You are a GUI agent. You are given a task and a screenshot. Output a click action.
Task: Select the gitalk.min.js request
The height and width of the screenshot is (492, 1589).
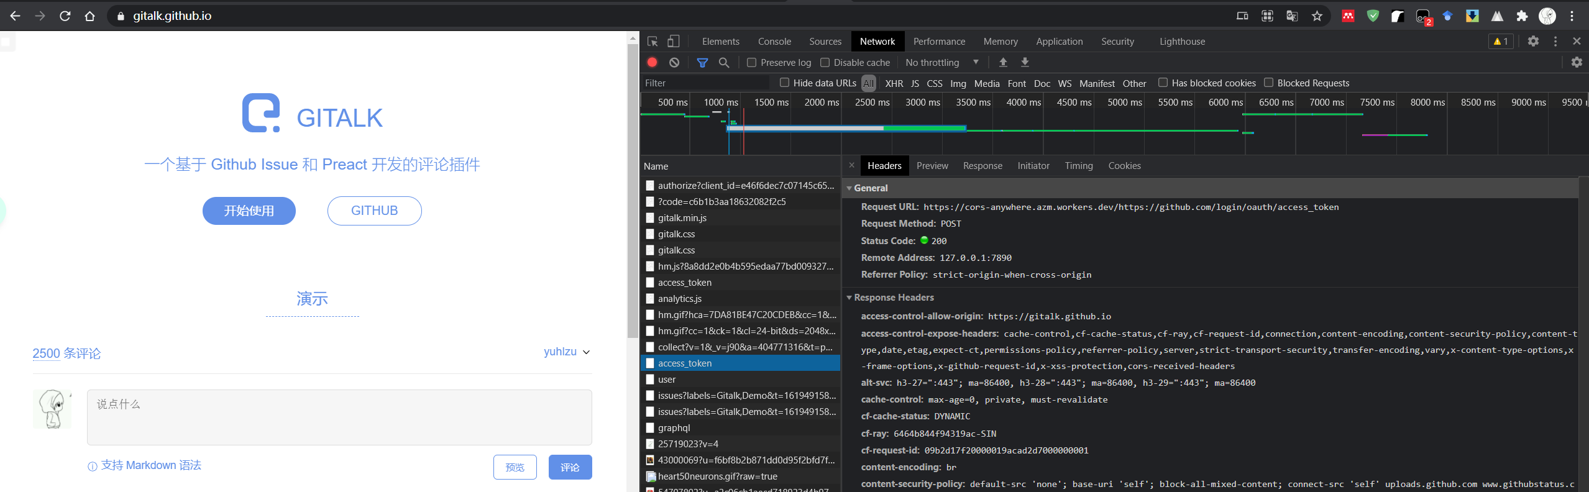click(740, 218)
